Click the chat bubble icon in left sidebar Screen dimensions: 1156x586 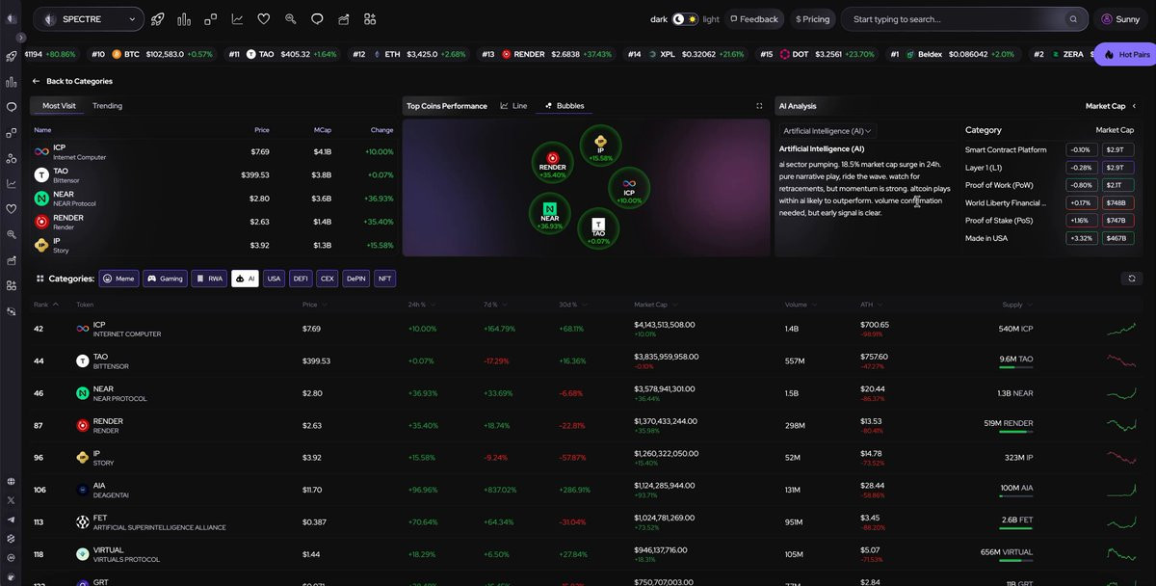[12, 107]
